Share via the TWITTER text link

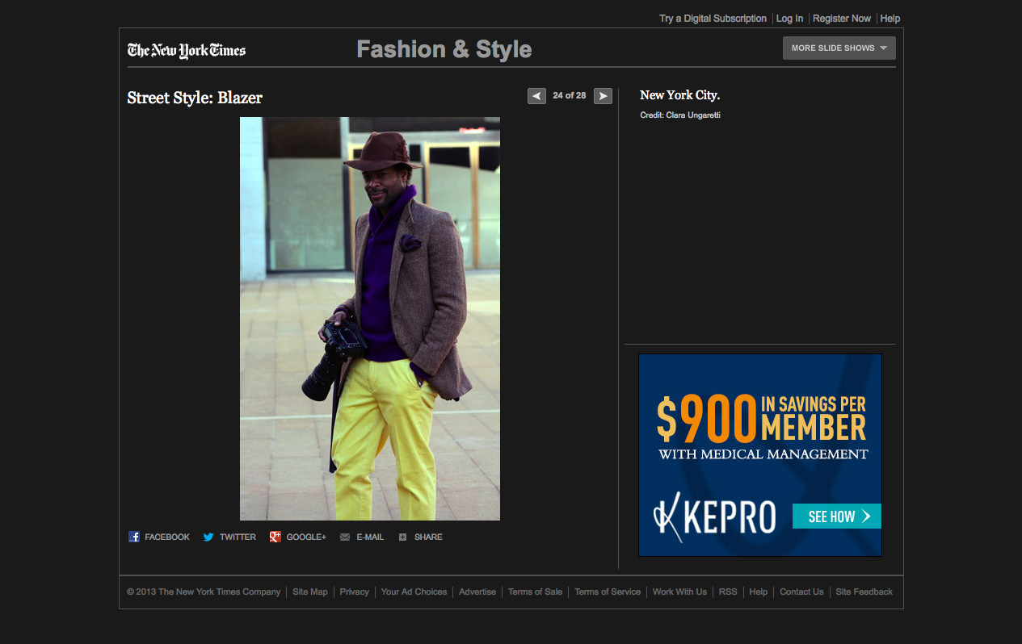[x=238, y=537]
